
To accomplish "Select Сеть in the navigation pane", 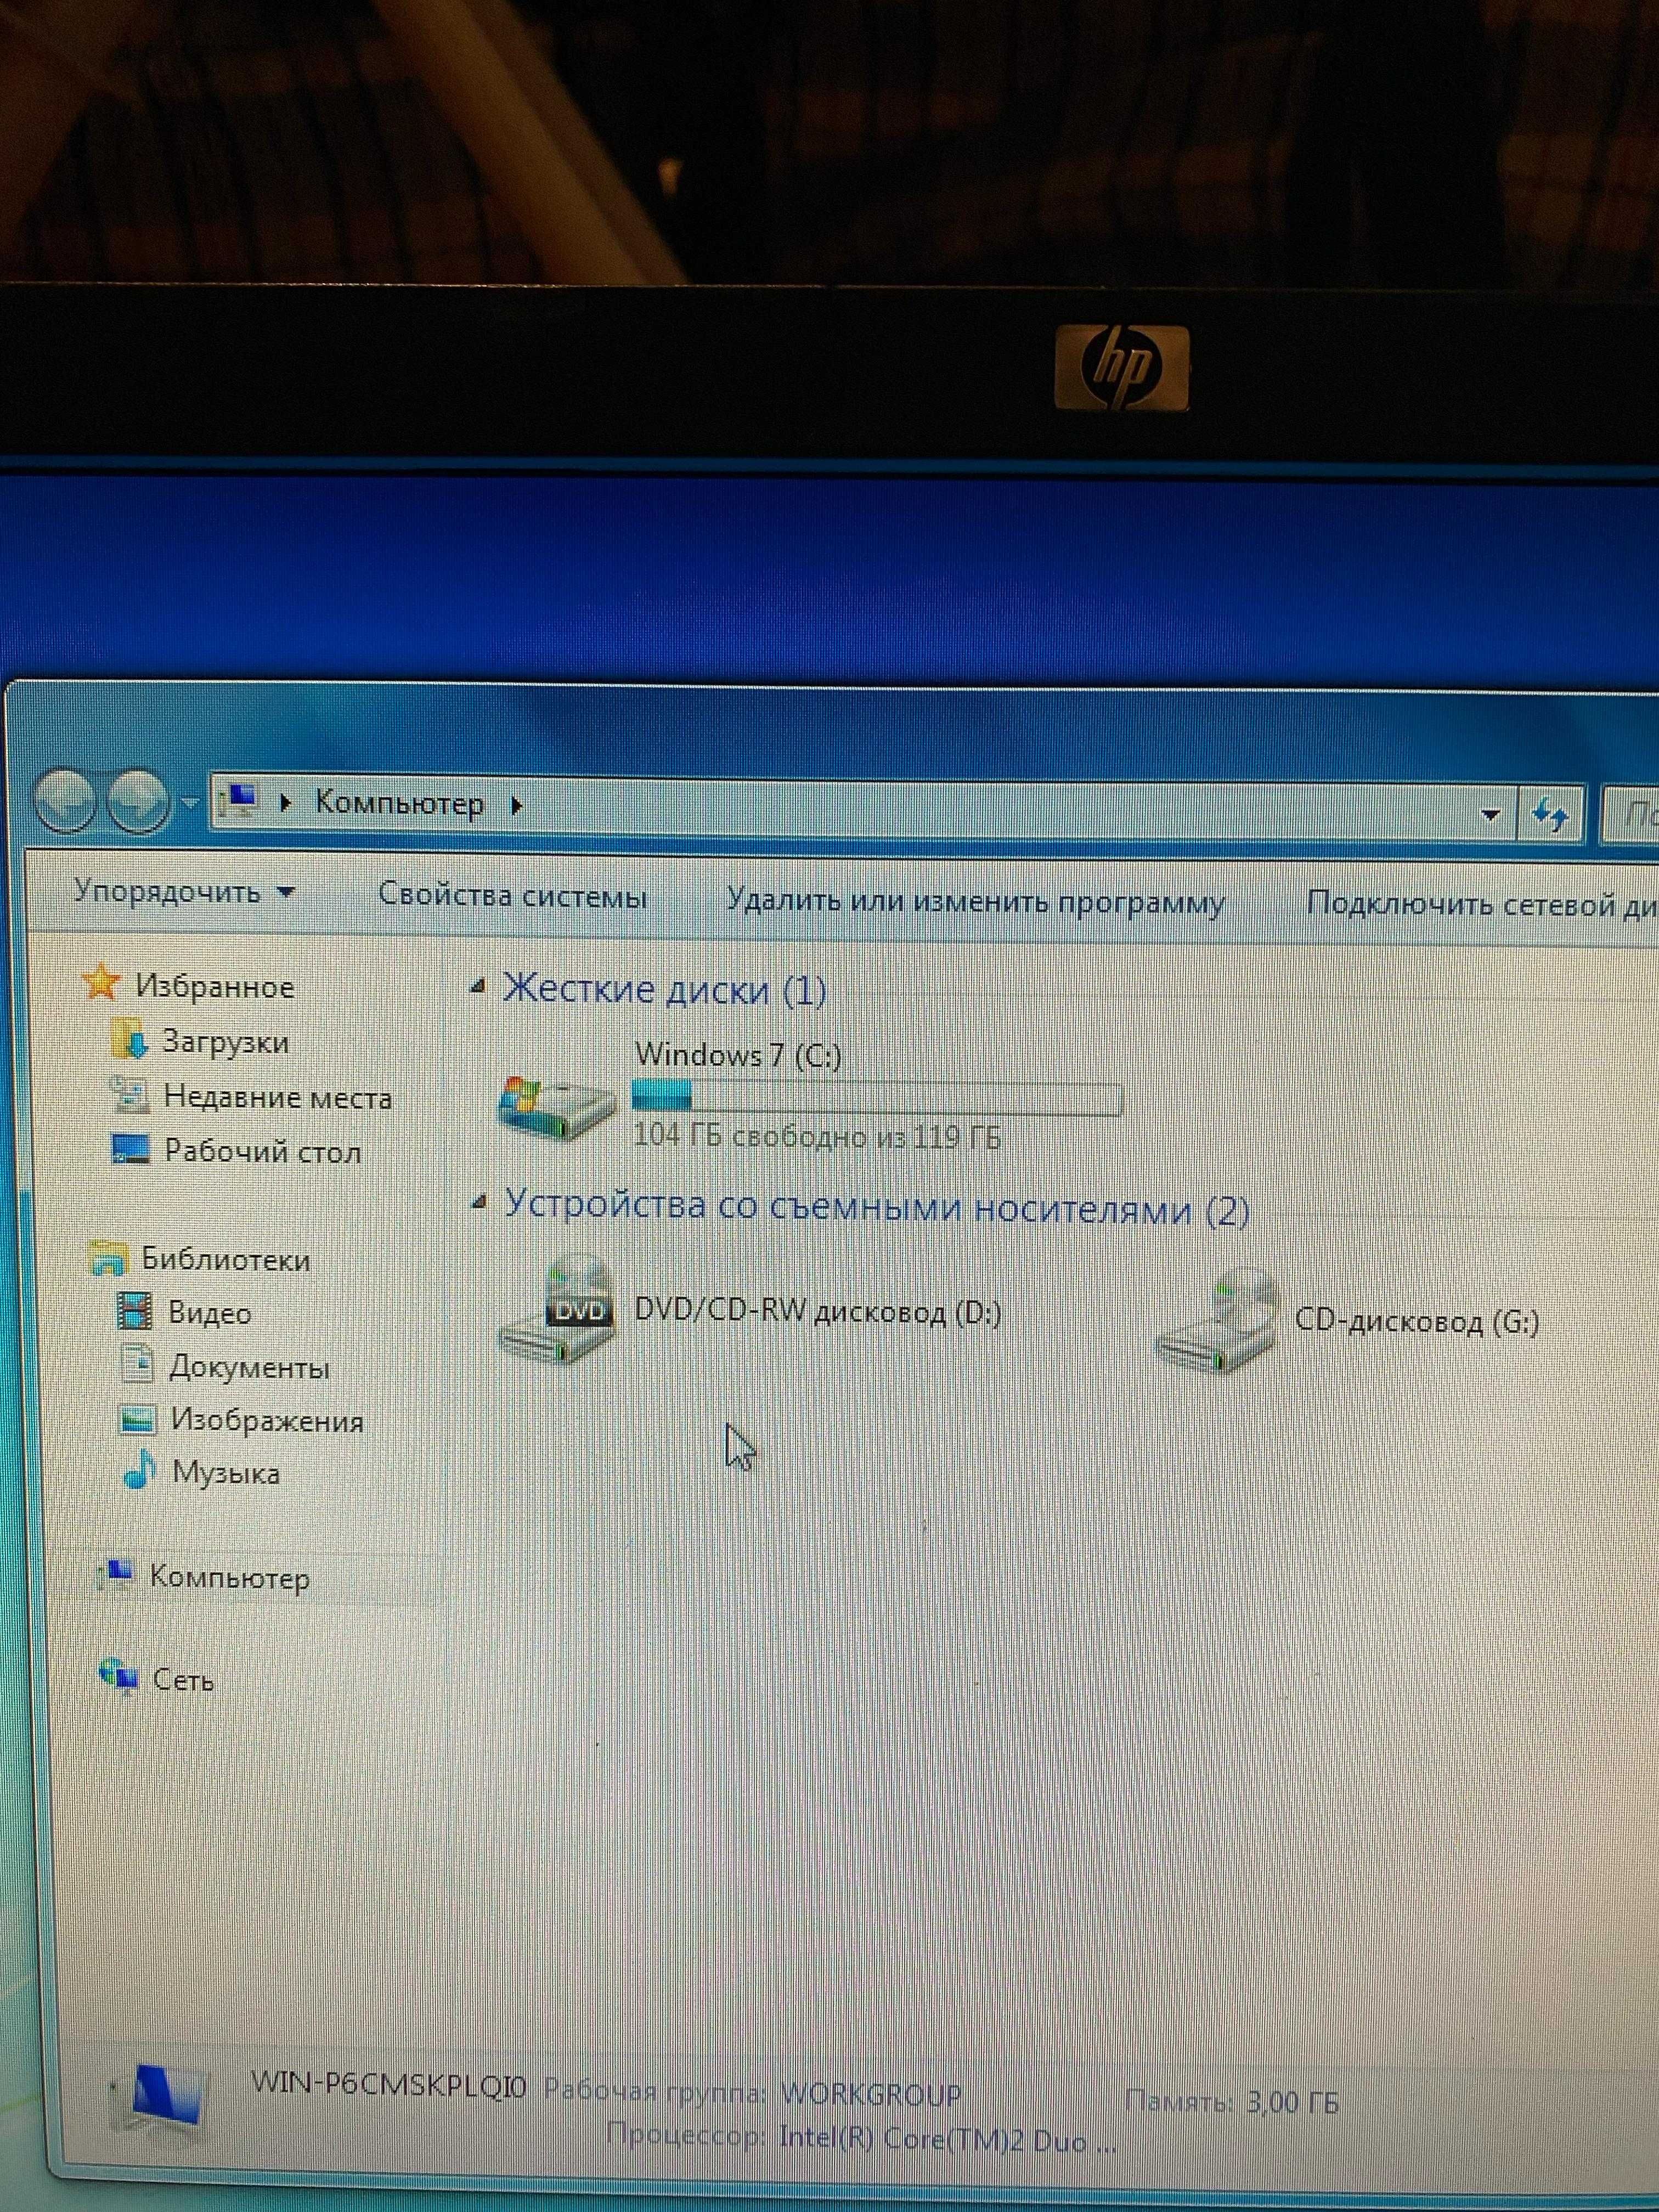I will (x=183, y=1680).
